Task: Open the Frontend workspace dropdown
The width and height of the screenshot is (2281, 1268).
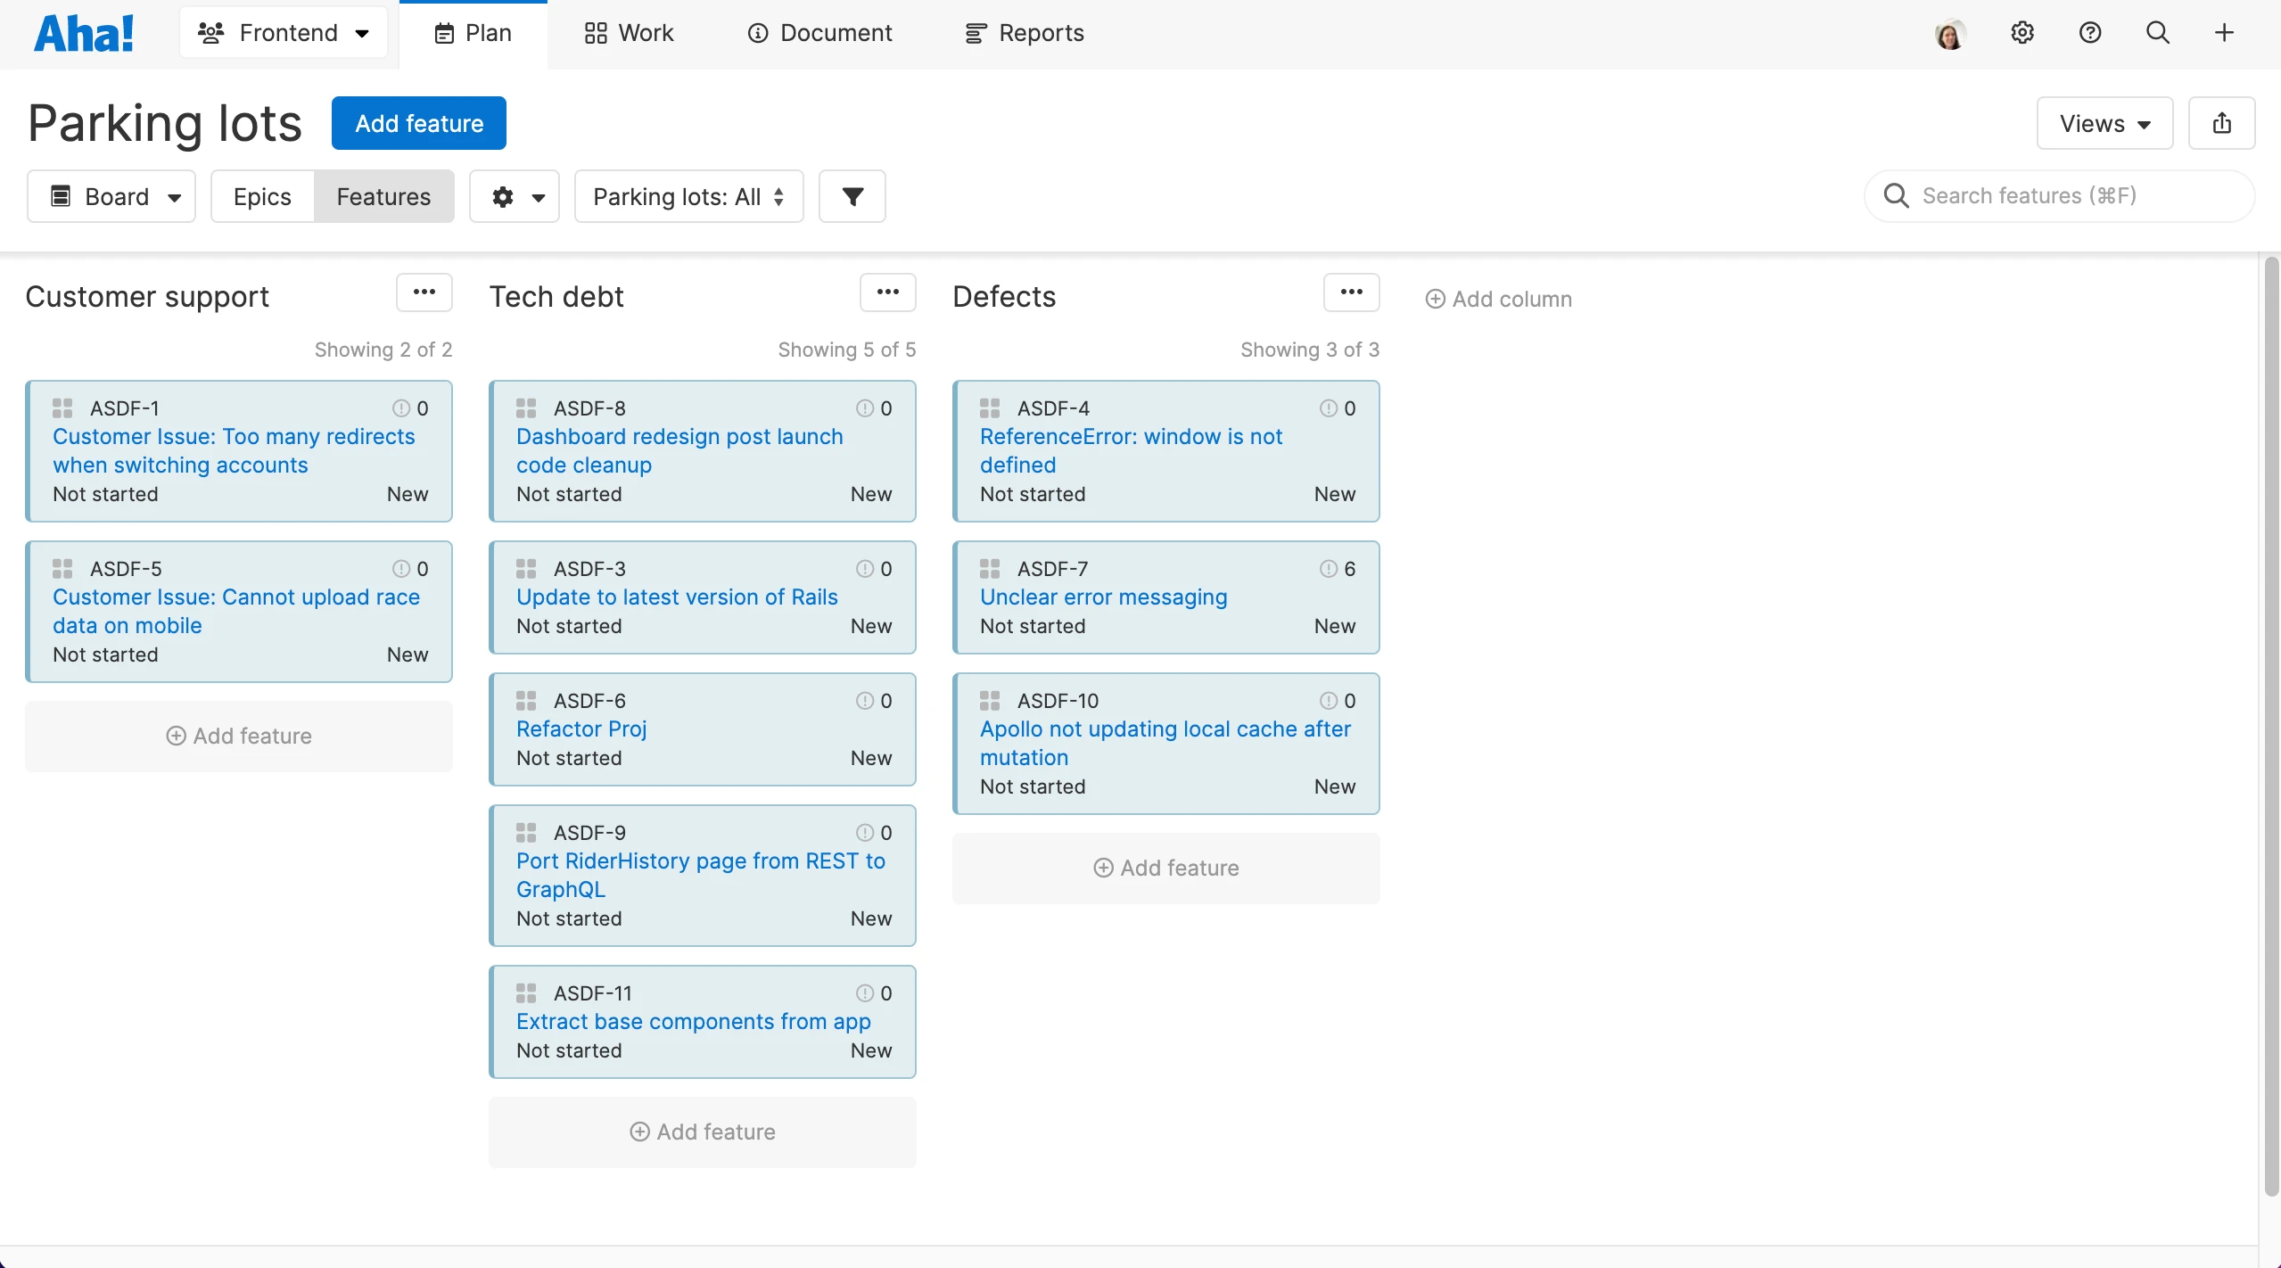Action: point(284,33)
